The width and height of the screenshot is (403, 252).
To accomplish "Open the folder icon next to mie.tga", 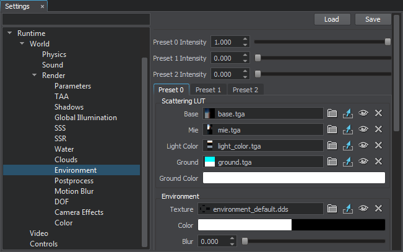I will (x=332, y=129).
